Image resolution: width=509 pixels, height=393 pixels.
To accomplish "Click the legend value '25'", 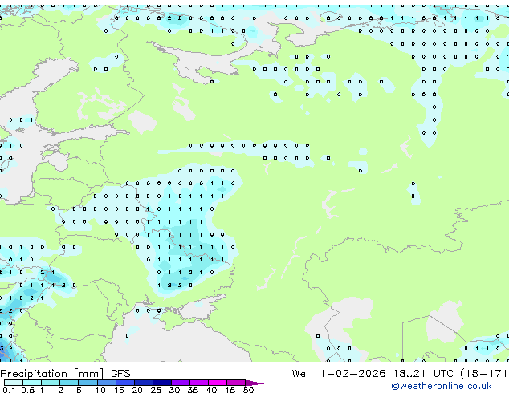I will click(156, 390).
